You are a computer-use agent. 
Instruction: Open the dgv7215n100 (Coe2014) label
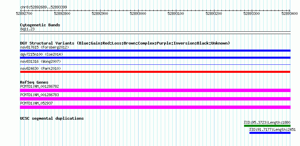(41, 54)
